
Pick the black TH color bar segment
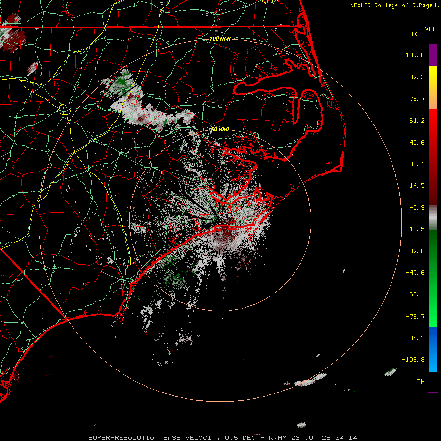433,382
